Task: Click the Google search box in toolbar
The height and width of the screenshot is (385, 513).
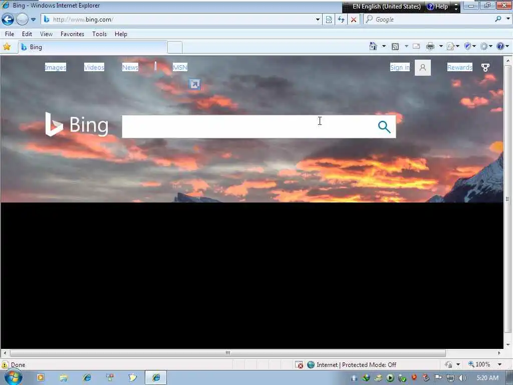Action: point(429,20)
